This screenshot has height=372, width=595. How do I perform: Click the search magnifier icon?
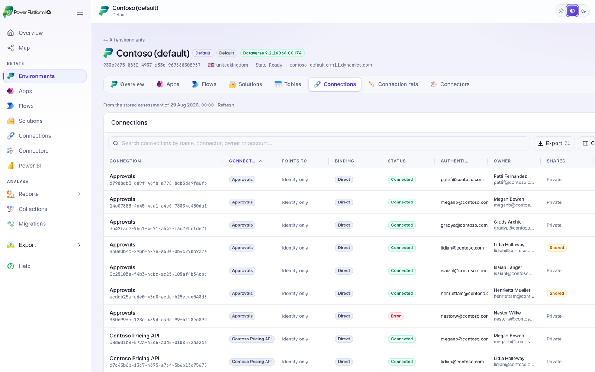(x=116, y=143)
